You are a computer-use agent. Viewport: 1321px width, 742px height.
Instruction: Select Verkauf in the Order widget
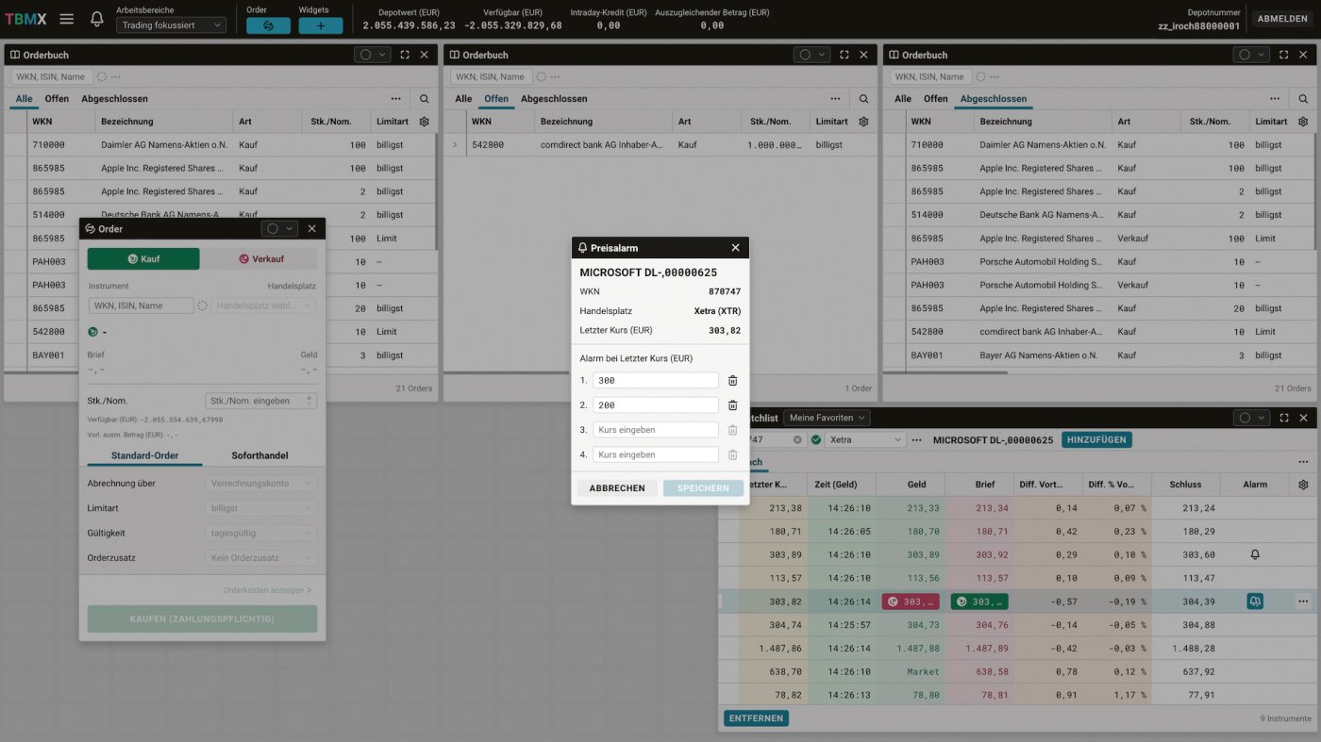pyautogui.click(x=261, y=259)
